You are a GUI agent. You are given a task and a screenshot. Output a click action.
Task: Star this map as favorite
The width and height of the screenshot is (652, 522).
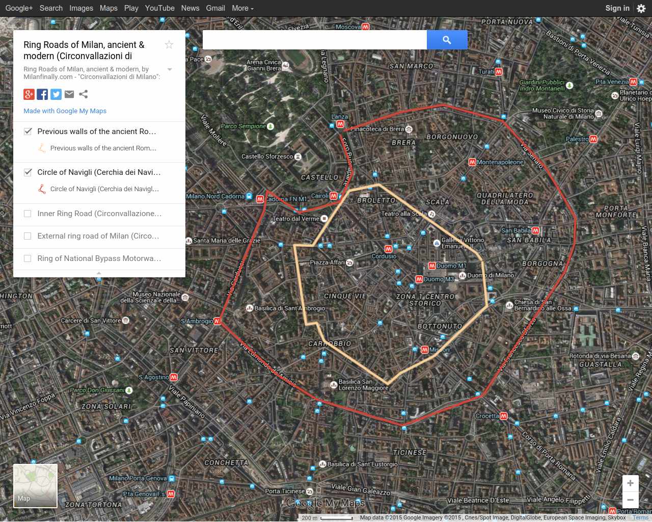coord(169,45)
